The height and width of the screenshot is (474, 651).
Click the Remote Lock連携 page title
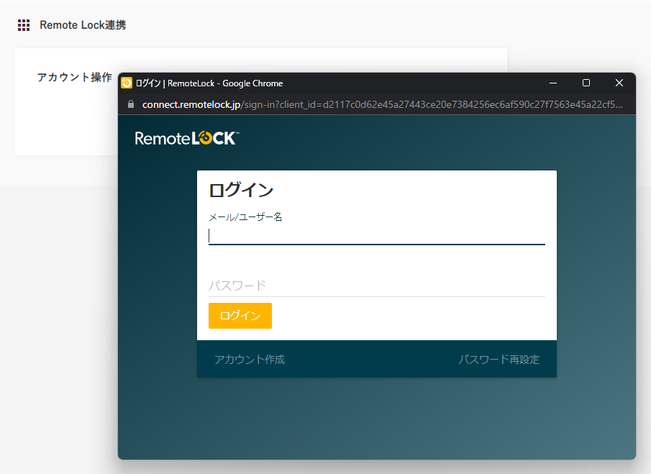pyautogui.click(x=83, y=25)
